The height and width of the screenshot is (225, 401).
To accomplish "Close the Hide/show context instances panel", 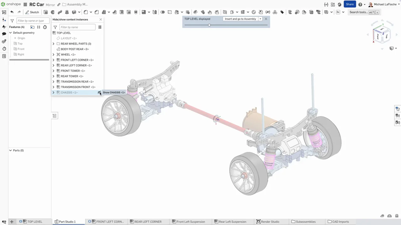I will (x=101, y=19).
